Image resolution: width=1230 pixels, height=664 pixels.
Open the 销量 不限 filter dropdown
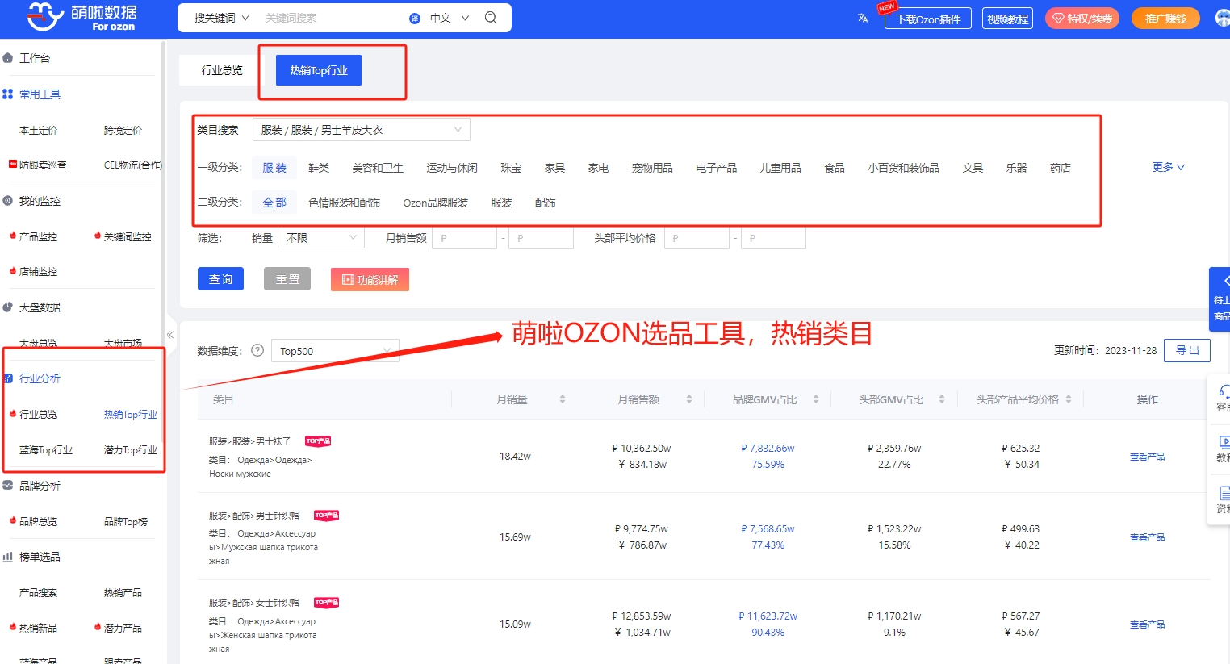[x=321, y=238]
